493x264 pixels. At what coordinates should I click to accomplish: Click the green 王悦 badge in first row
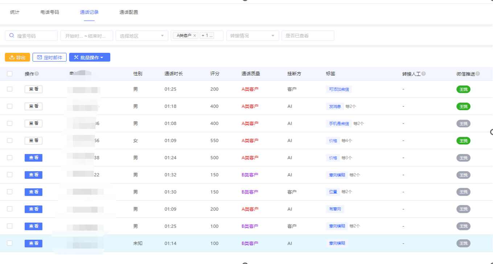click(463, 89)
